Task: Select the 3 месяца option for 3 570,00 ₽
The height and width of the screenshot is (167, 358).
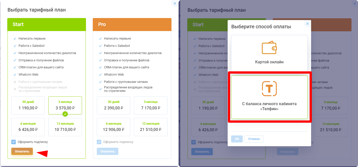Action: click(x=65, y=105)
